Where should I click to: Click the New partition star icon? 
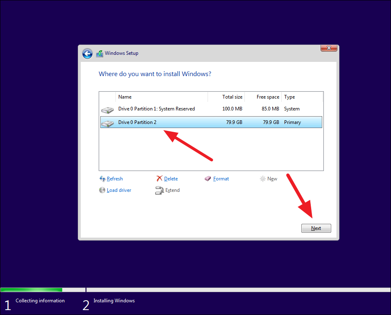262,179
